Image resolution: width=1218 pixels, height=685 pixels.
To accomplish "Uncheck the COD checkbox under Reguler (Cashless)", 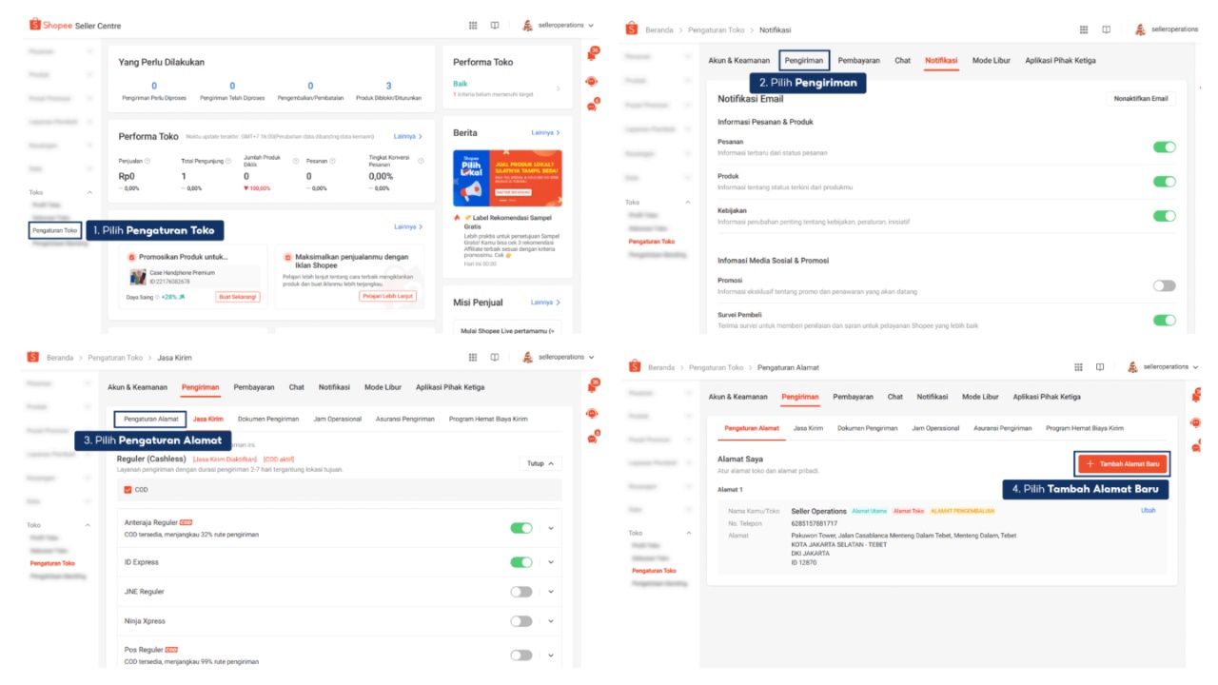I will point(128,490).
